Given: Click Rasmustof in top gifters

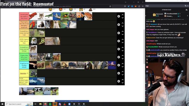Looking at the screenshot, I should [159, 14].
